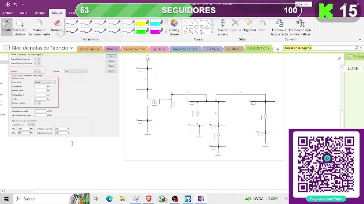This screenshot has height=204, width=364.
Task: Open the Notas rápidas section
Action: tap(90, 49)
